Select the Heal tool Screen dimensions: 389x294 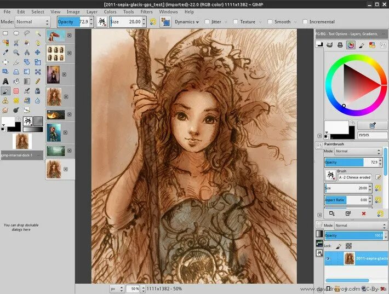tap(16, 101)
